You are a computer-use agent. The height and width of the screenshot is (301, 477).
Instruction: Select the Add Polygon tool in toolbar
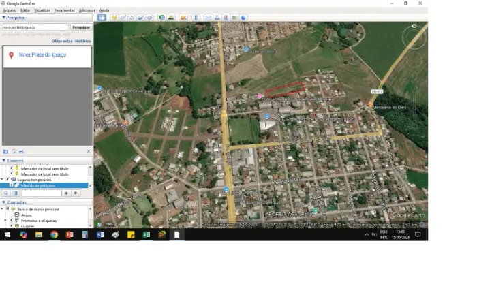123,18
